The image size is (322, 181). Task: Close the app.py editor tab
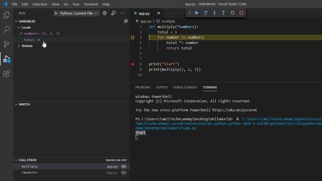pyautogui.click(x=159, y=13)
